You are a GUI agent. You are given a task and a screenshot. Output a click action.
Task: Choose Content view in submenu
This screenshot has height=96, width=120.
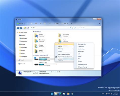pos(84,61)
